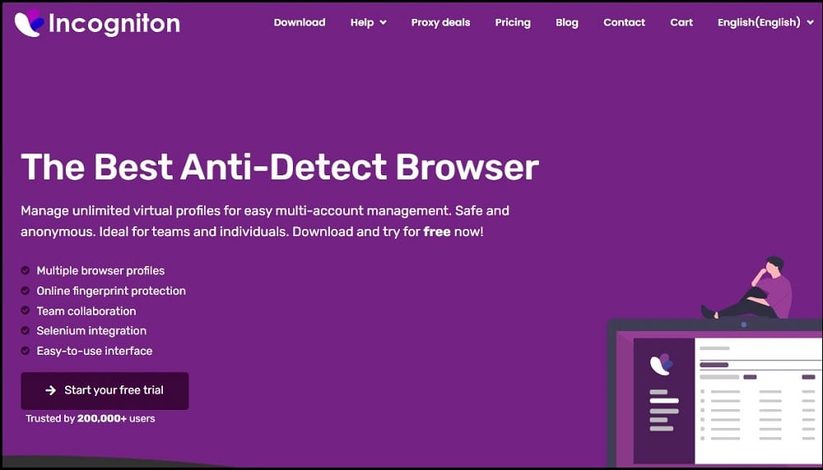Click the checkmark beside Team collaboration
Image resolution: width=823 pixels, height=470 pixels.
26,310
